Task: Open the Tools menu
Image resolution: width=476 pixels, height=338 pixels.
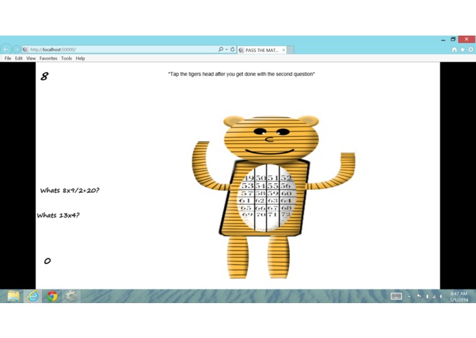Action: coord(66,58)
